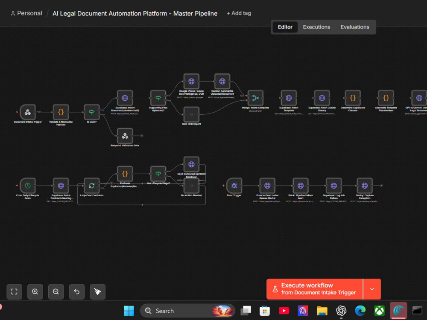The width and height of the screenshot is (427, 320).
Task: Open the Evaluations tab
Action: pyautogui.click(x=355, y=27)
